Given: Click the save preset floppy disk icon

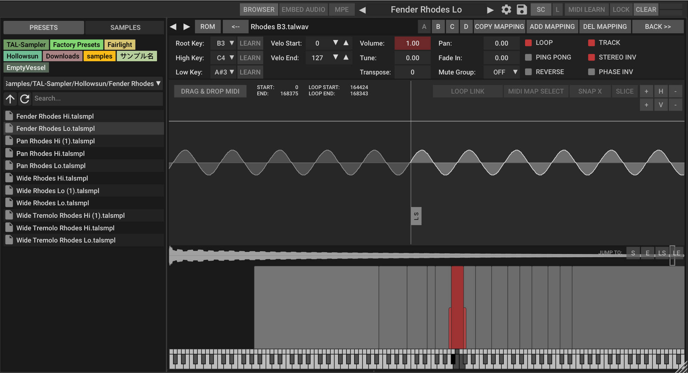Looking at the screenshot, I should [x=521, y=10].
